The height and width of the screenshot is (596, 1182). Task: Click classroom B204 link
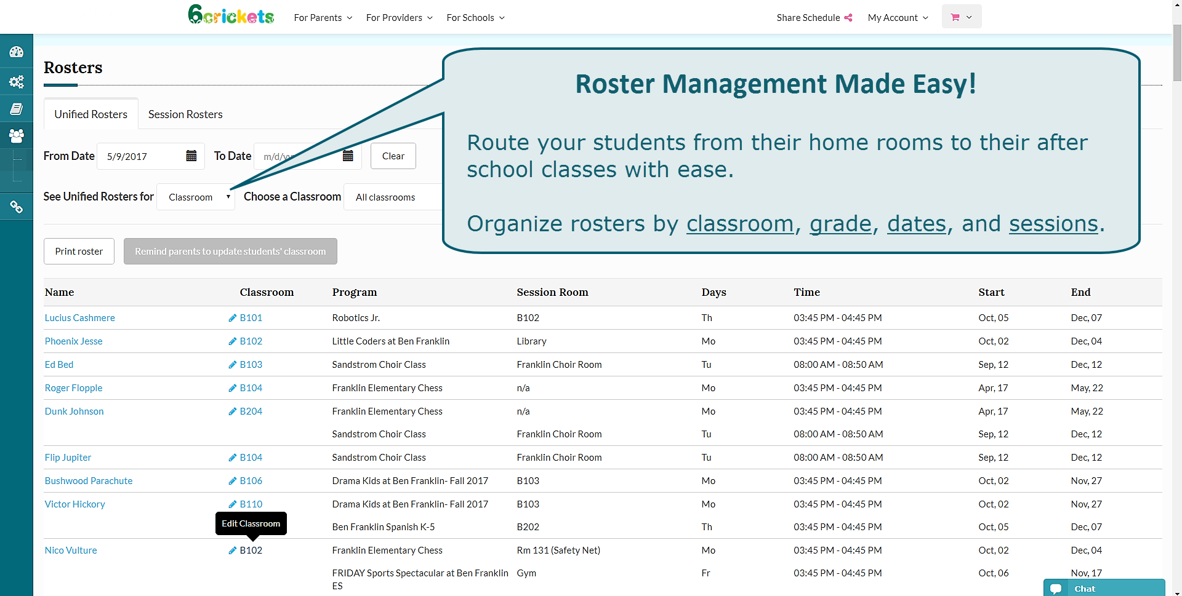251,411
